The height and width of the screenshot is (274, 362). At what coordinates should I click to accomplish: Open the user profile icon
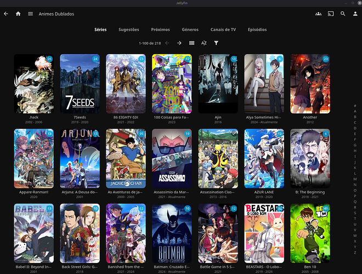tap(355, 14)
